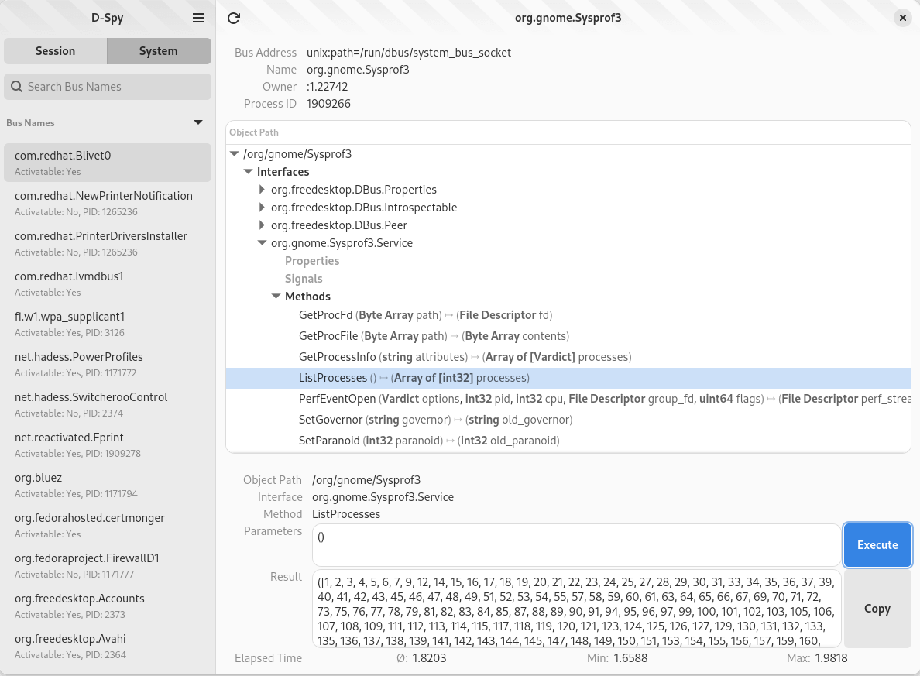Viewport: 920px width, 676px height.
Task: Click the bus address unix:path value
Action: coord(409,53)
